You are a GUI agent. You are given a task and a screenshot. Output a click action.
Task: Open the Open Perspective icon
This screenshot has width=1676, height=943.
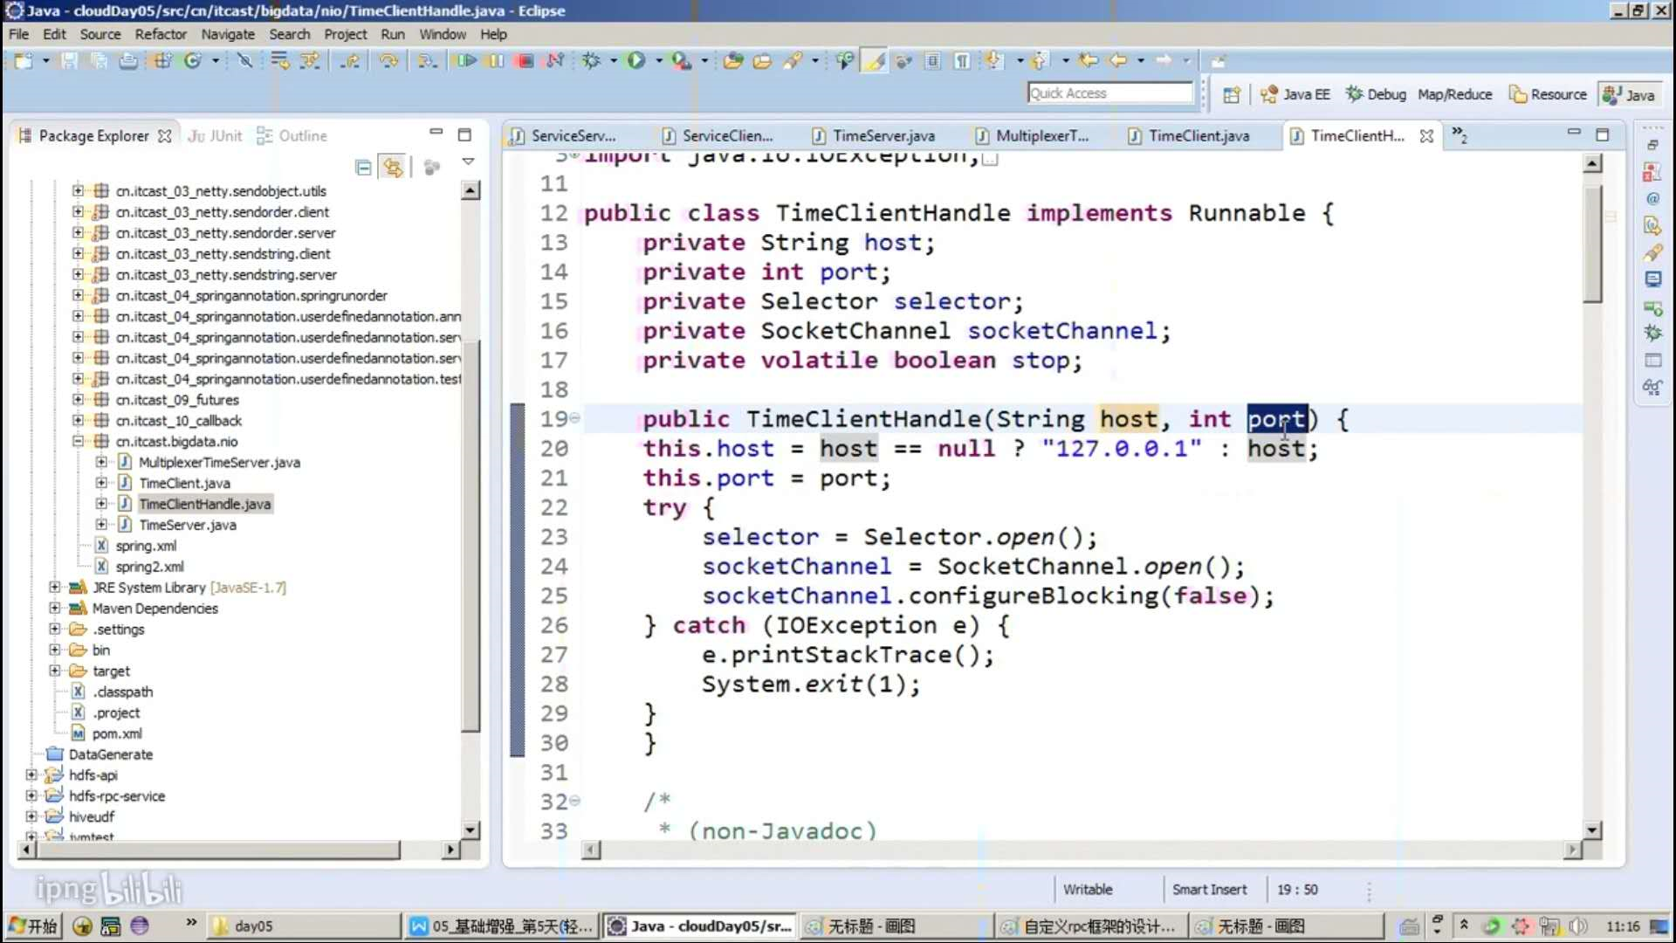[x=1231, y=94]
